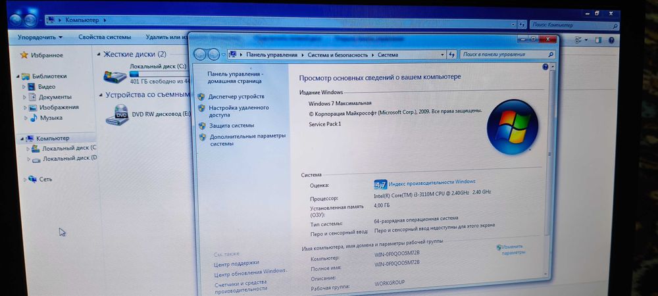The width and height of the screenshot is (658, 296).
Task: Expand Музыка library node
Action: 26,118
